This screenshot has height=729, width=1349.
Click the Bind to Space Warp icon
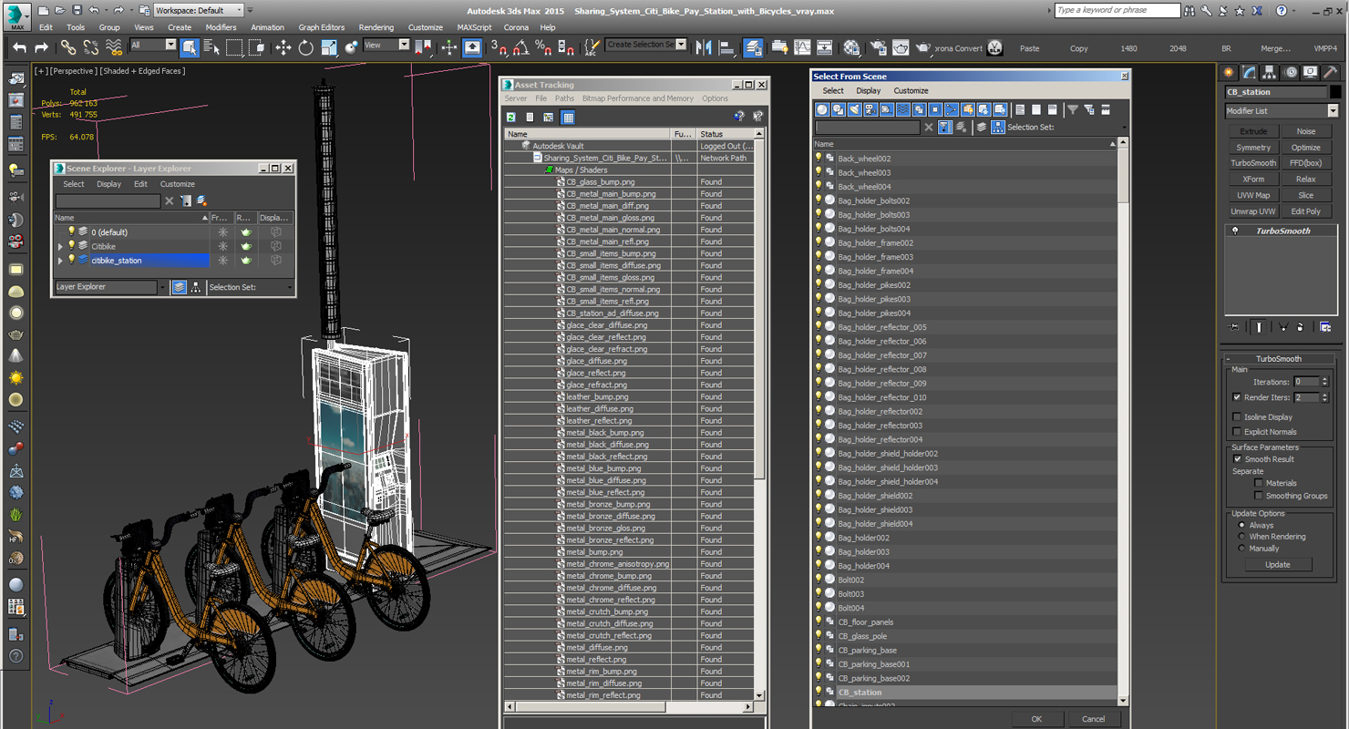pyautogui.click(x=114, y=47)
